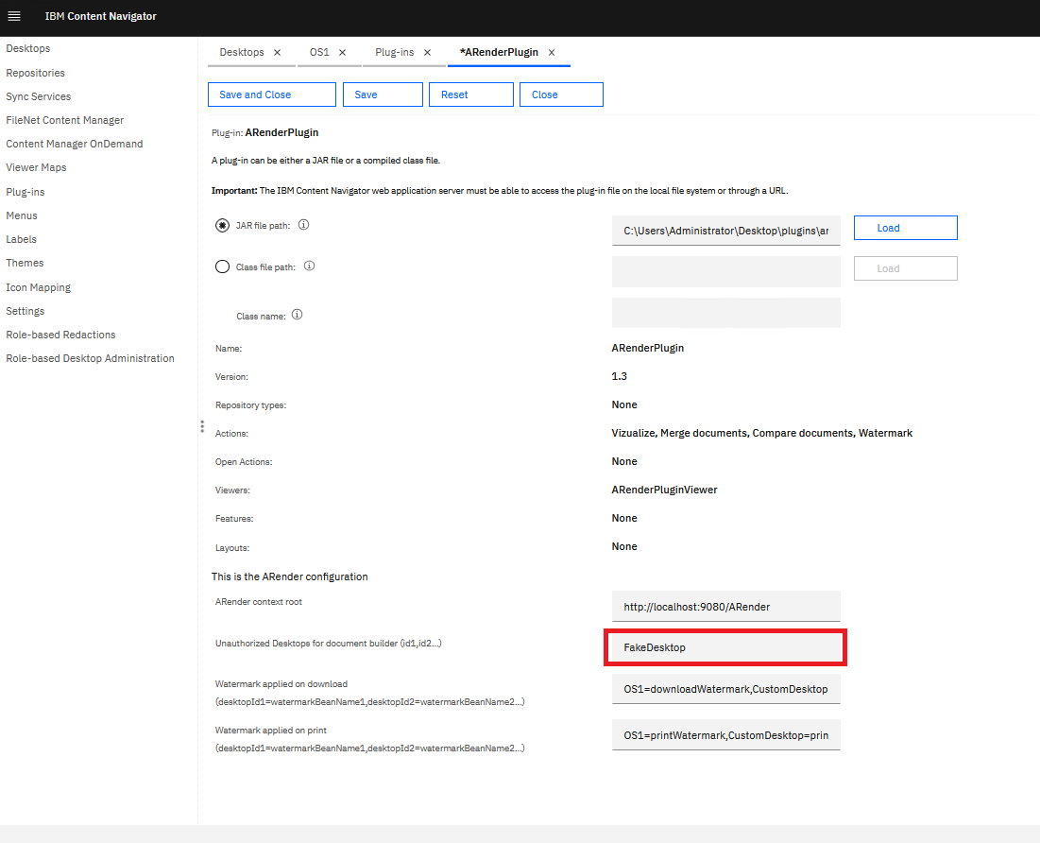Close the Desktops tab with its X
Viewport: 1040px width, 843px height.
[x=277, y=53]
